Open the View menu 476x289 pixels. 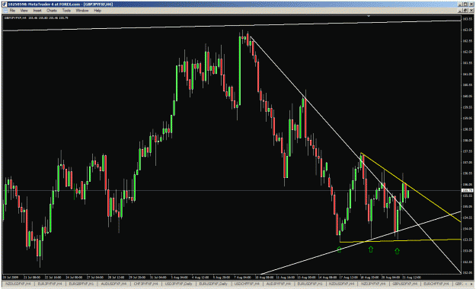pyautogui.click(x=24, y=11)
